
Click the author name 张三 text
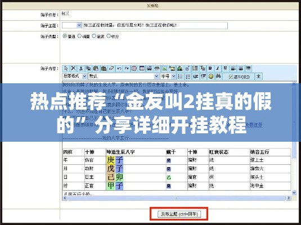[65, 13]
